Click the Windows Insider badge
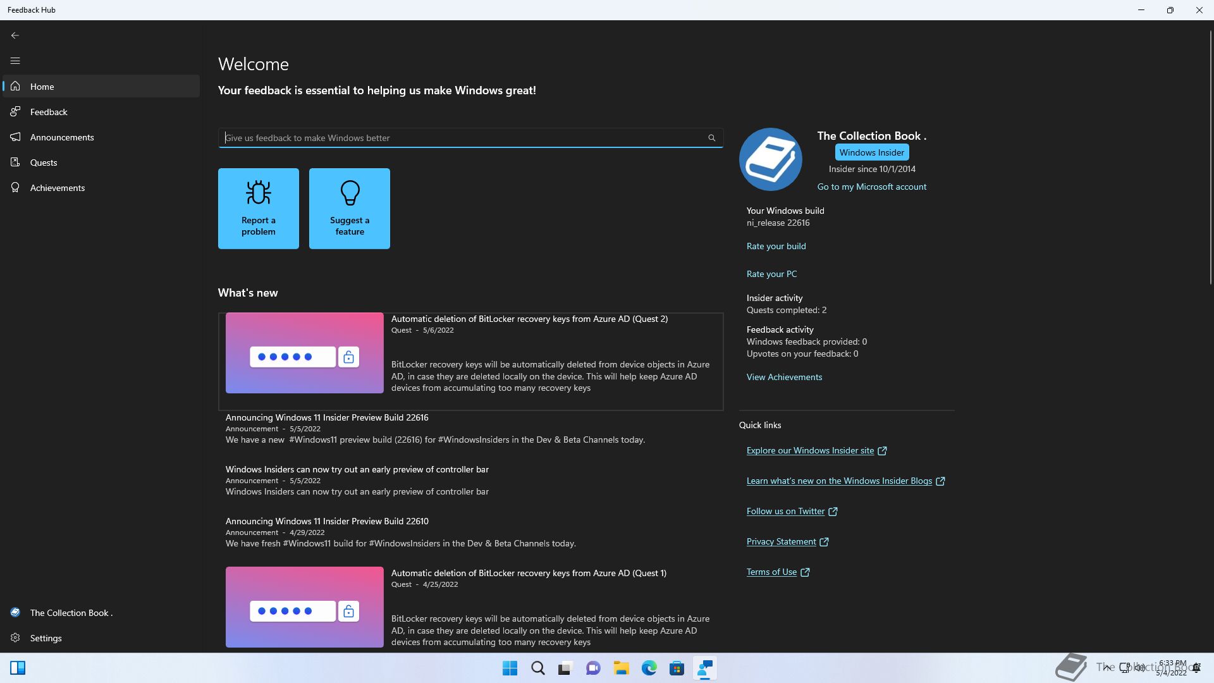Image resolution: width=1214 pixels, height=683 pixels. click(x=872, y=152)
